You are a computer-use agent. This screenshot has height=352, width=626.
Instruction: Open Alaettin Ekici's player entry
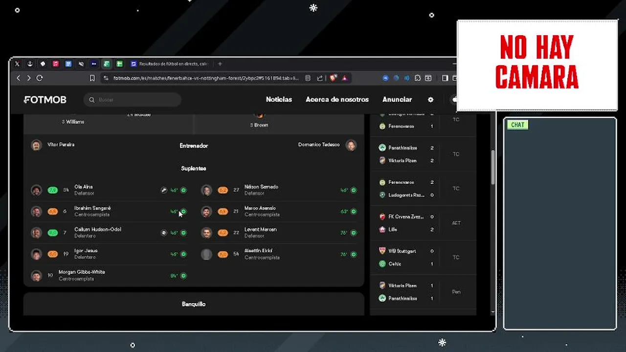279,254
